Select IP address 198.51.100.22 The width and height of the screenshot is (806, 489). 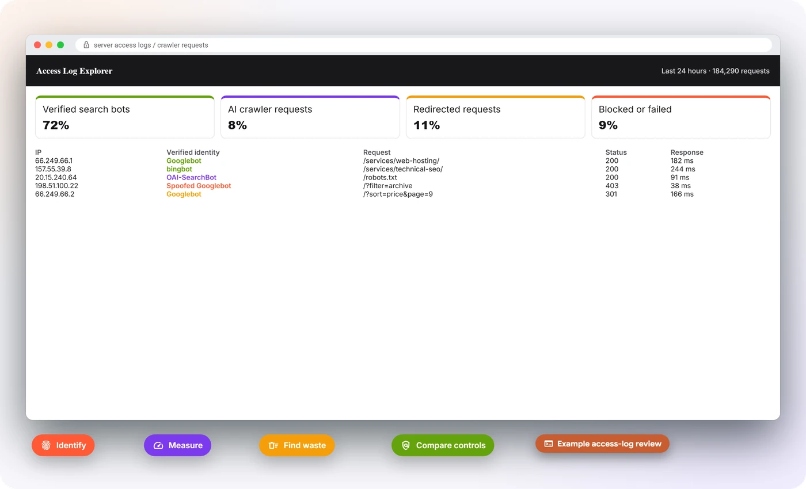point(56,186)
